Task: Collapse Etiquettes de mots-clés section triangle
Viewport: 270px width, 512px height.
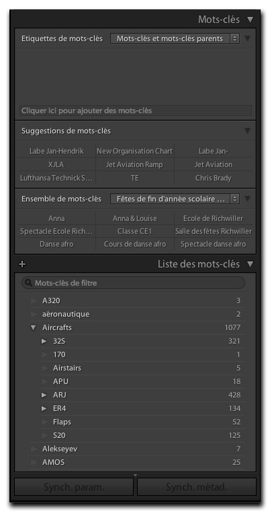Action: tap(248, 38)
